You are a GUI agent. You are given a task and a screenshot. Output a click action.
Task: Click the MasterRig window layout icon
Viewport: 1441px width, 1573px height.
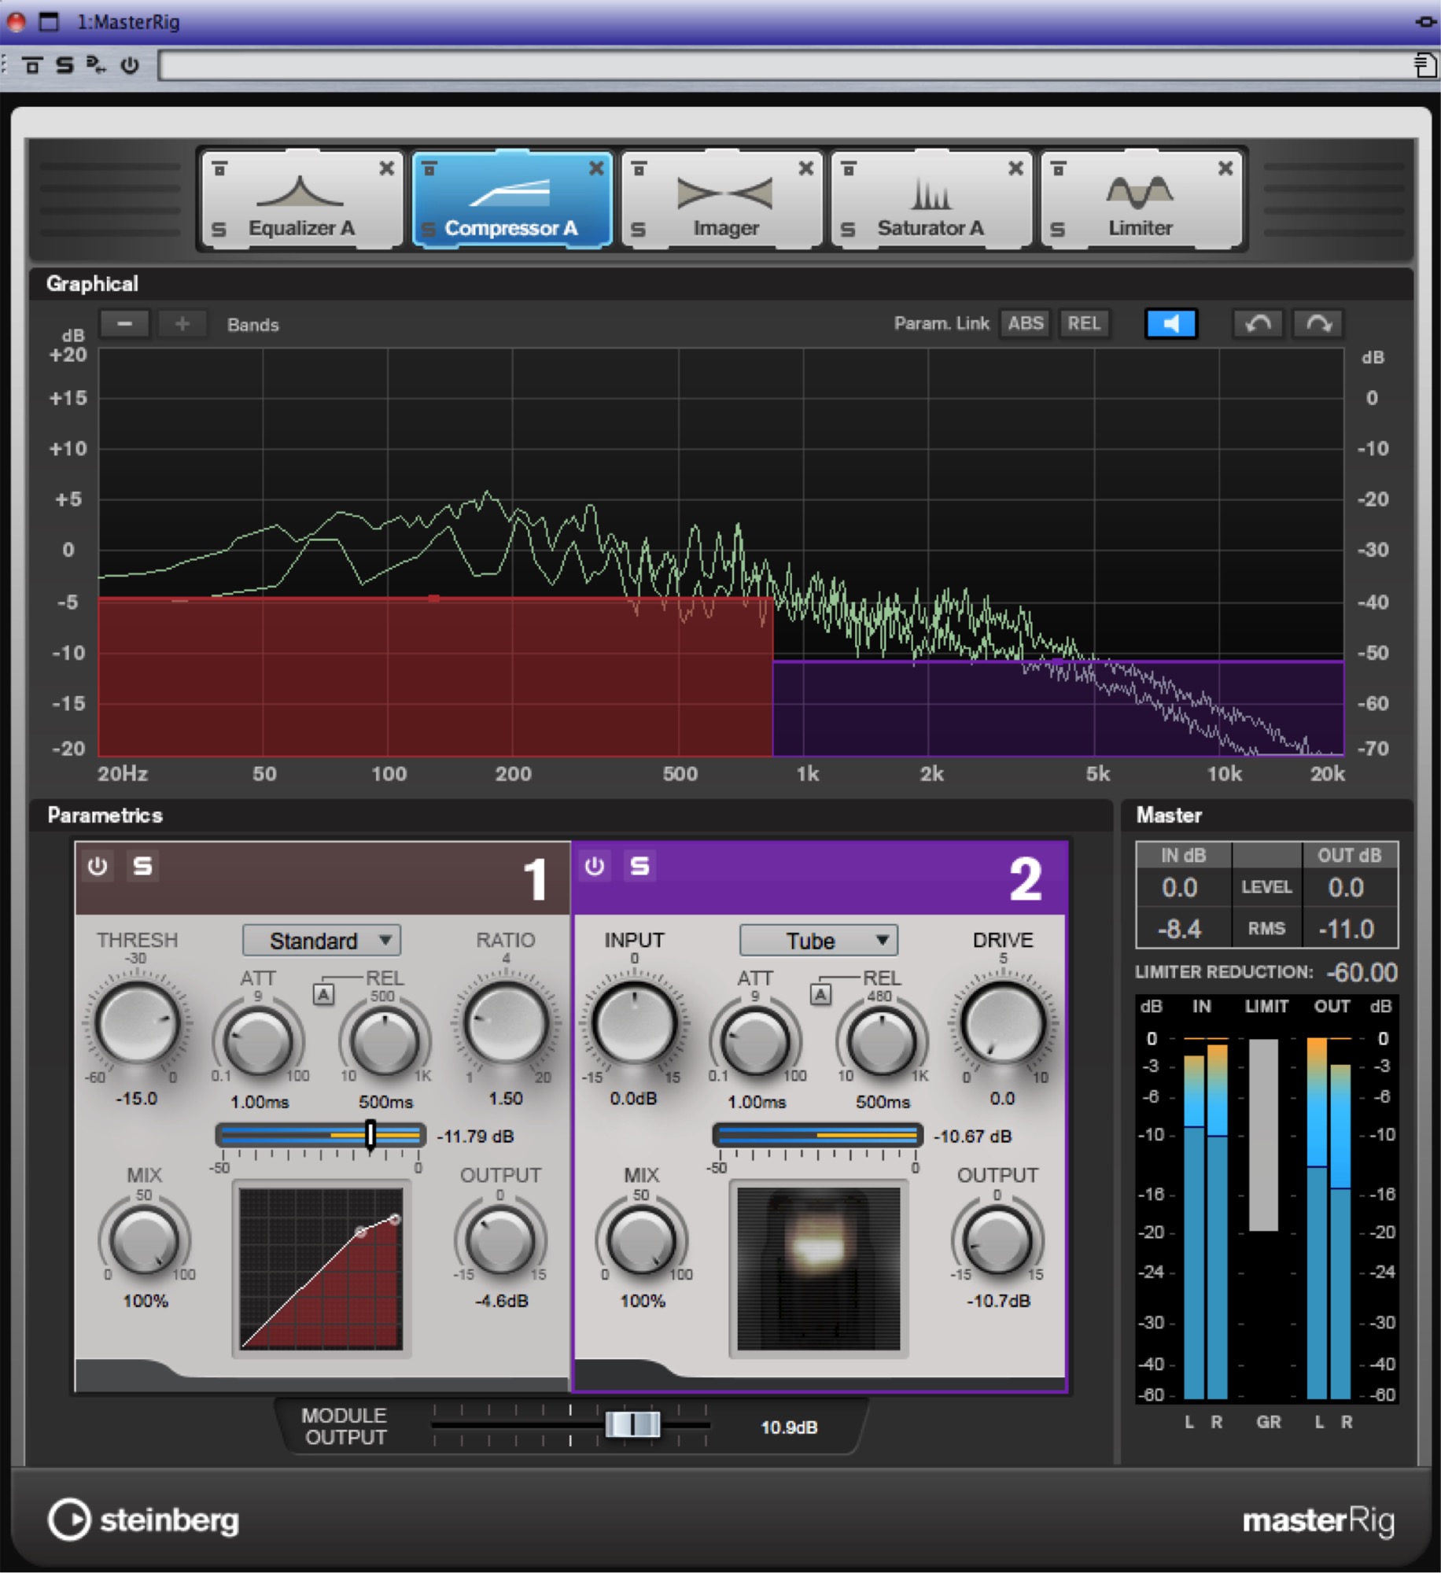click(49, 21)
